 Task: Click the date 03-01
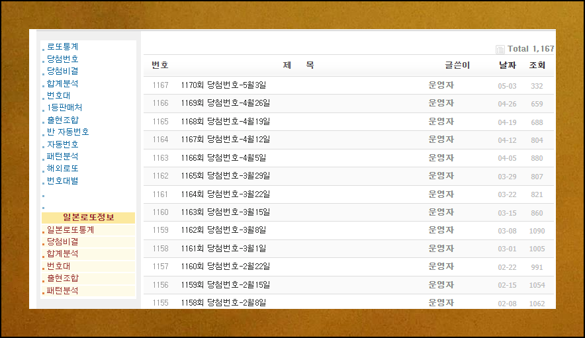[x=508, y=249]
